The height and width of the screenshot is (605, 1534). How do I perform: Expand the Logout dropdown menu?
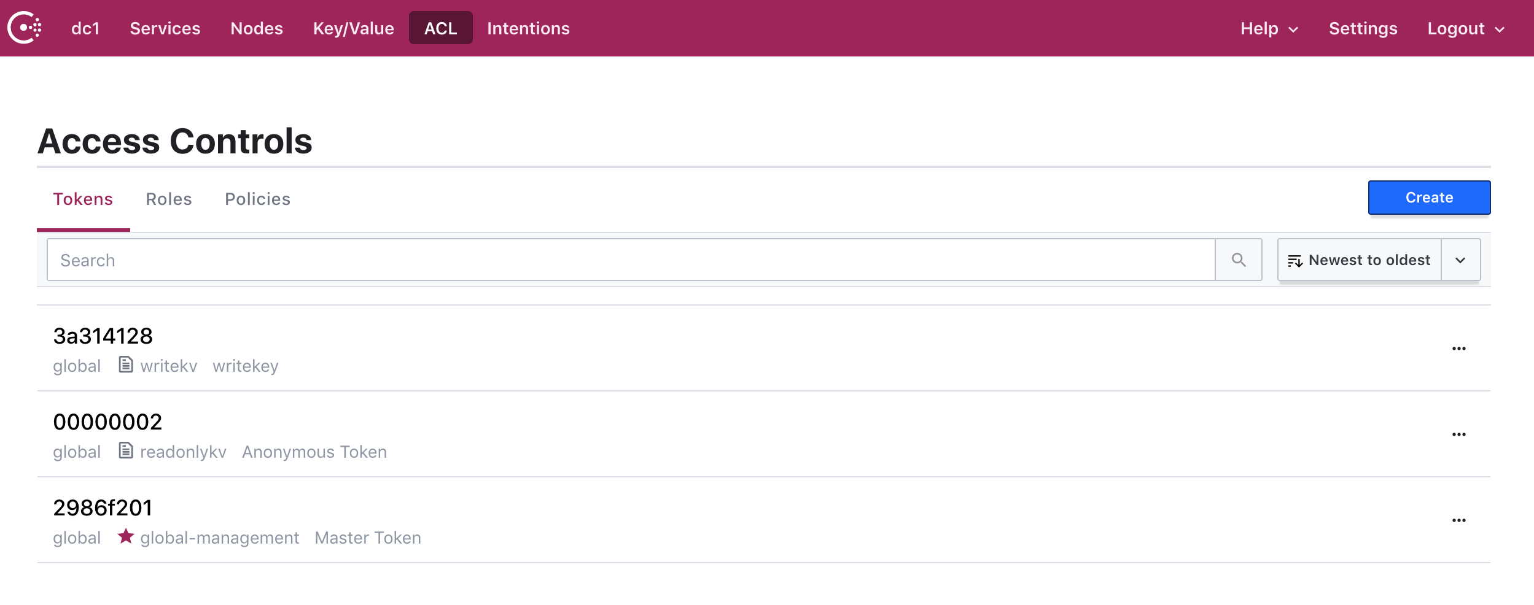pyautogui.click(x=1465, y=29)
